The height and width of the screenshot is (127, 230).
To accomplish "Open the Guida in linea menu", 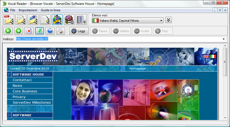I will [x=51, y=10].
